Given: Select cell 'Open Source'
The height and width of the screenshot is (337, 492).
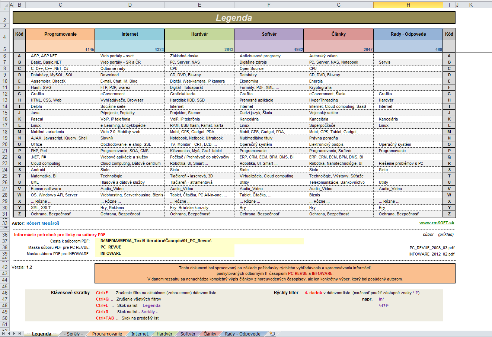Looking at the screenshot, I should [x=269, y=68].
